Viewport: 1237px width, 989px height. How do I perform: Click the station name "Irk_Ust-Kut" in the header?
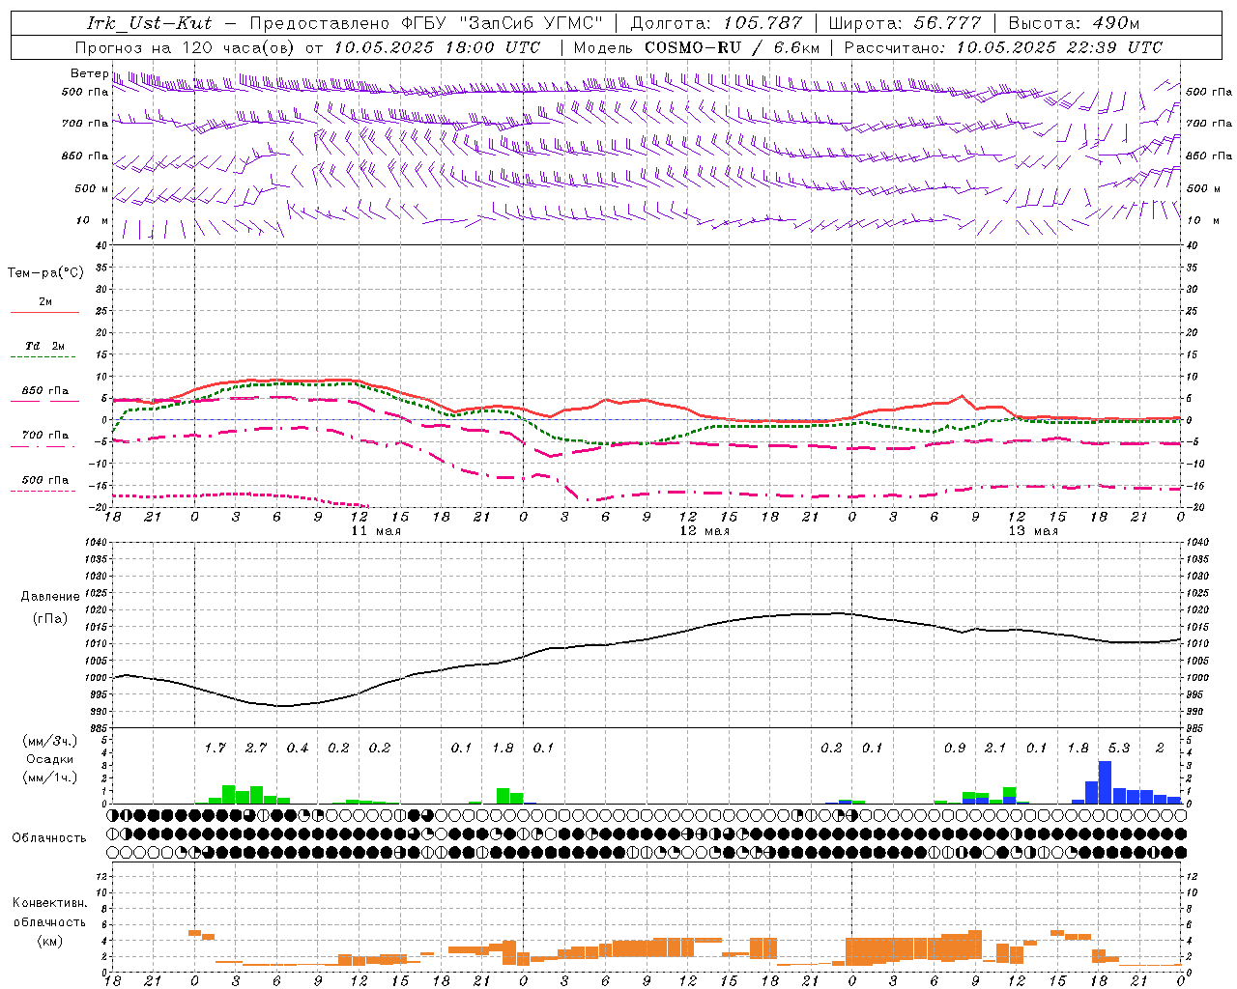coord(150,23)
